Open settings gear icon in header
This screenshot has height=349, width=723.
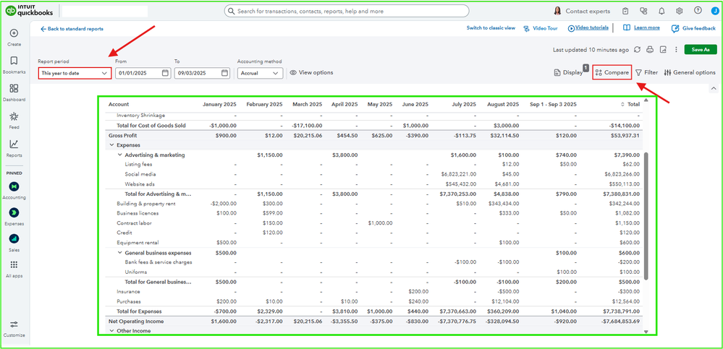680,11
